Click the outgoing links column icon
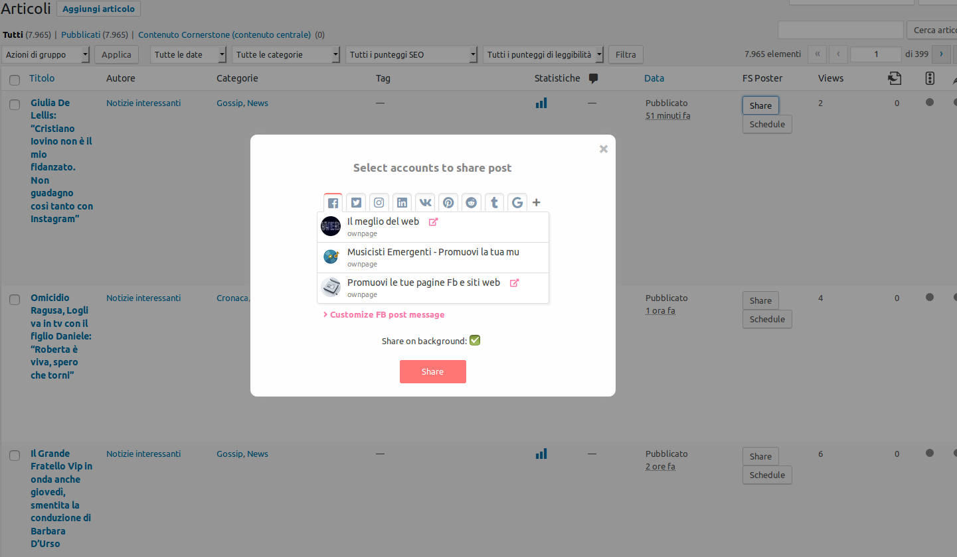 coord(895,79)
